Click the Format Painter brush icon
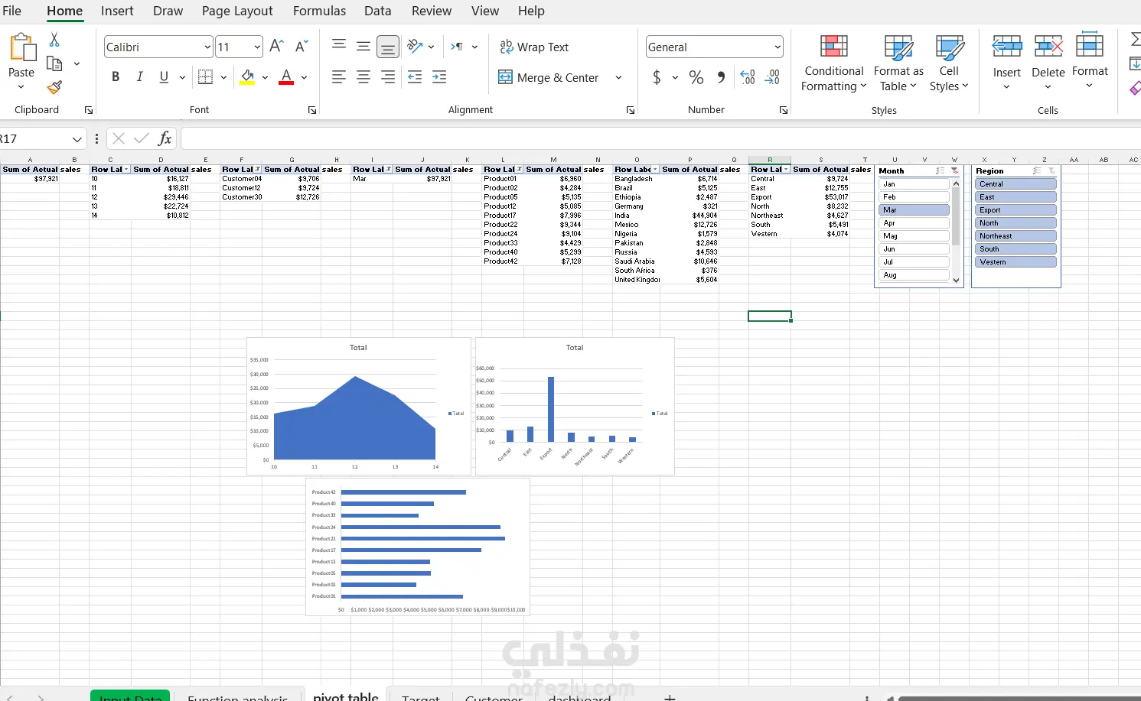The width and height of the screenshot is (1141, 701). click(x=54, y=87)
